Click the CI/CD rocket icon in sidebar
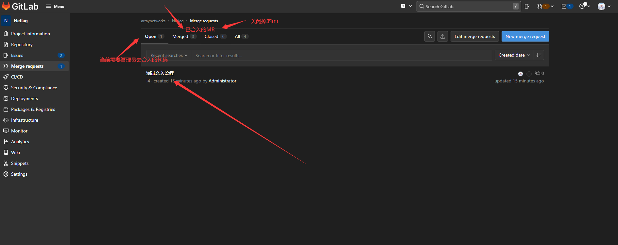The width and height of the screenshot is (618, 245). [x=6, y=77]
